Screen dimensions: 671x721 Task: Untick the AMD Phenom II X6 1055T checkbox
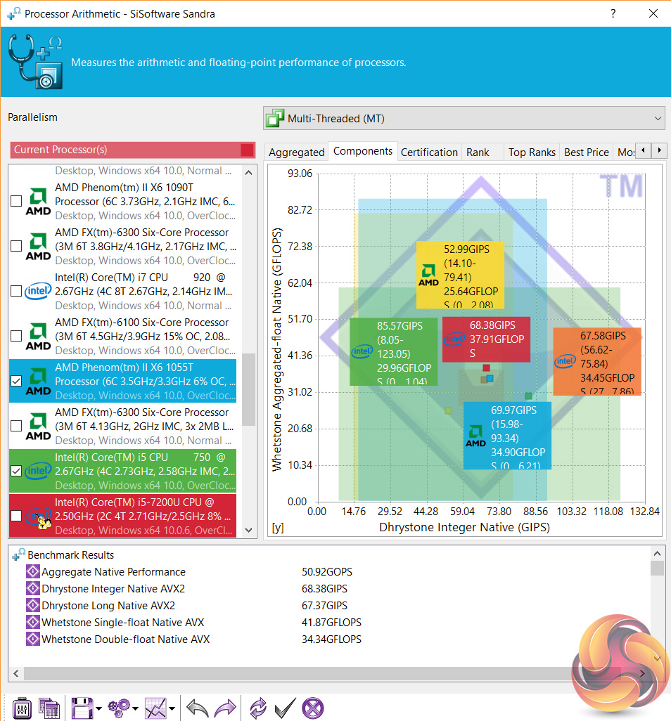[16, 381]
